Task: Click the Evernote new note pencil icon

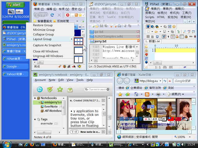Action: pos(50,89)
